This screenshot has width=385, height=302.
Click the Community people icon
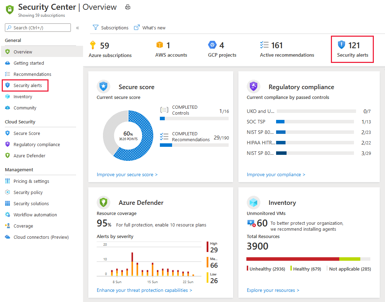(x=8, y=108)
